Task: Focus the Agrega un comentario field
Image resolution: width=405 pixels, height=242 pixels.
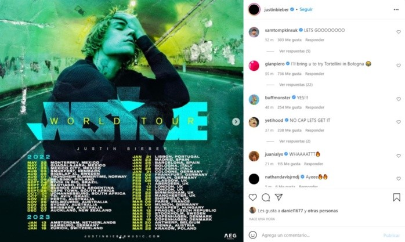Action: point(319,235)
